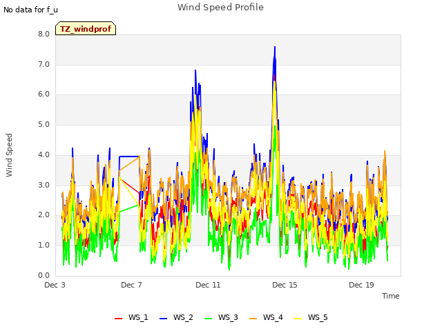442x331 pixels.
Task: Click the highest blue peak near Dec 15
Action: click(275, 48)
